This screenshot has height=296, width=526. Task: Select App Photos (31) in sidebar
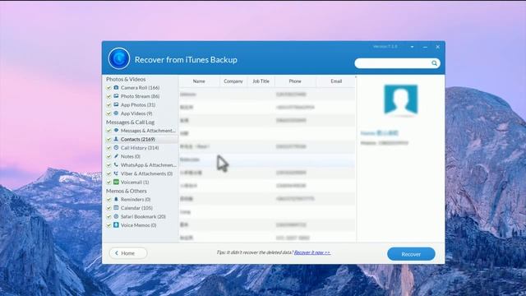pyautogui.click(x=138, y=104)
